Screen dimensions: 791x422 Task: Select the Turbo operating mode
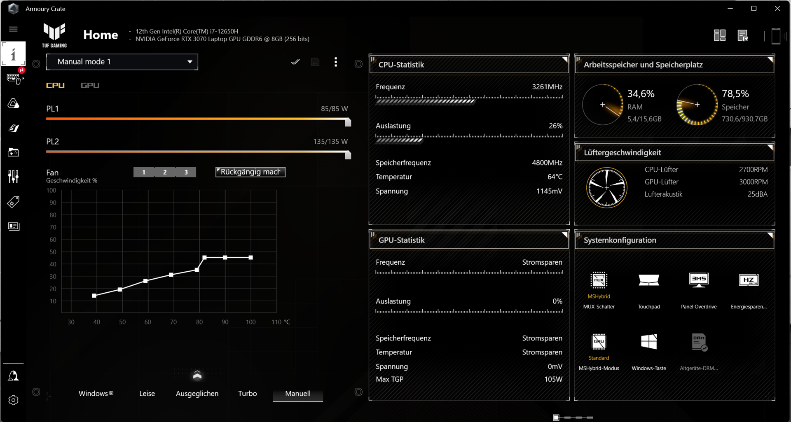pos(248,394)
